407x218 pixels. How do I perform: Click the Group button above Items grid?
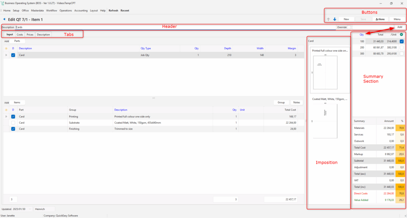click(x=281, y=102)
